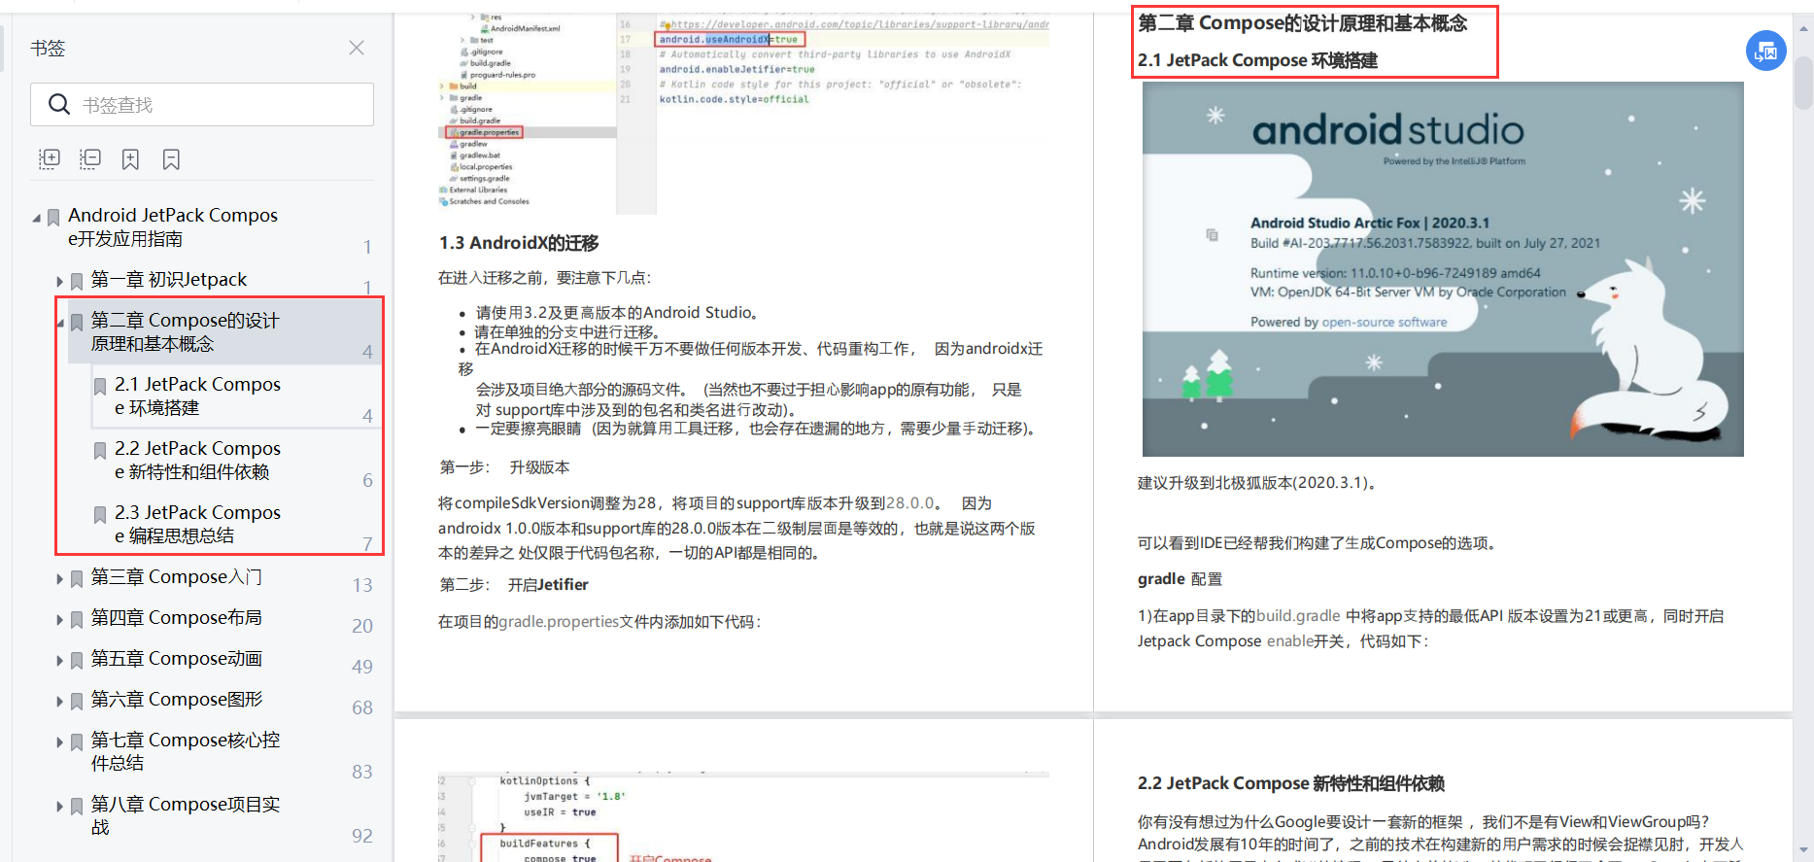The width and height of the screenshot is (1814, 862).
Task: Go to sidebar bookmark 2.1 JetPack Compose 环境搭建
Action: point(197,397)
